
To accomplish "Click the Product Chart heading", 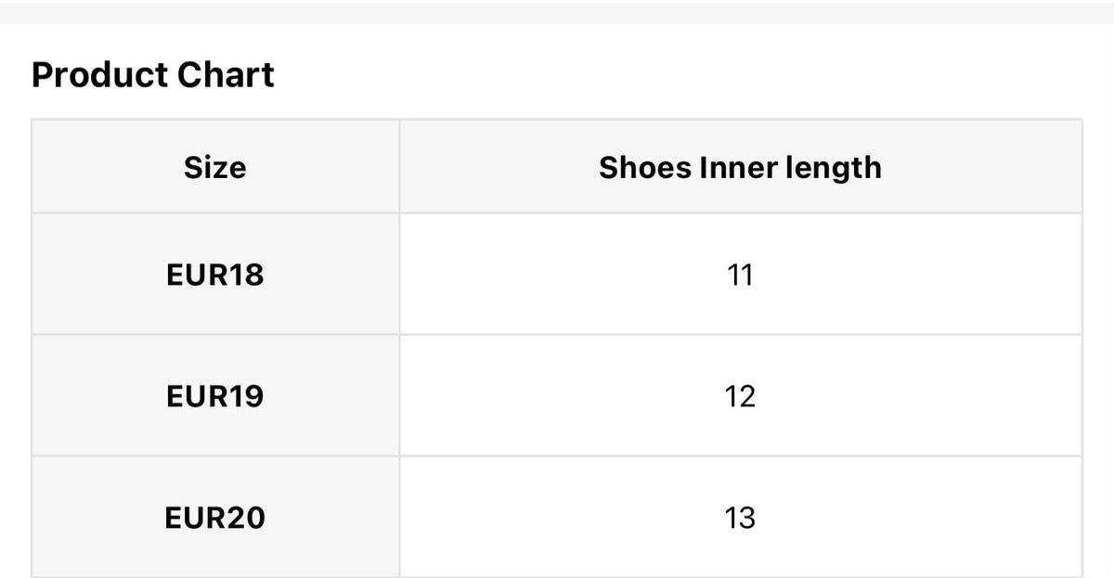I will tap(153, 75).
